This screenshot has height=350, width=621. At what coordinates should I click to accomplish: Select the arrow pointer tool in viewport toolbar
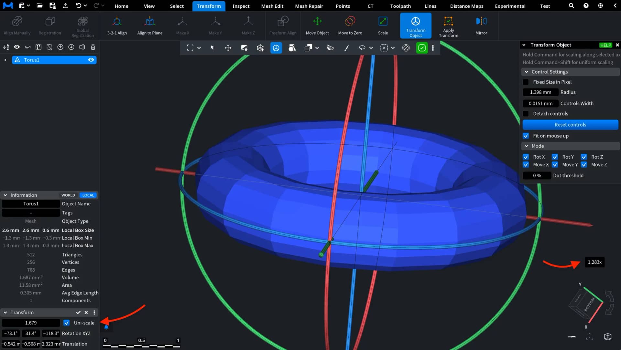(x=212, y=48)
